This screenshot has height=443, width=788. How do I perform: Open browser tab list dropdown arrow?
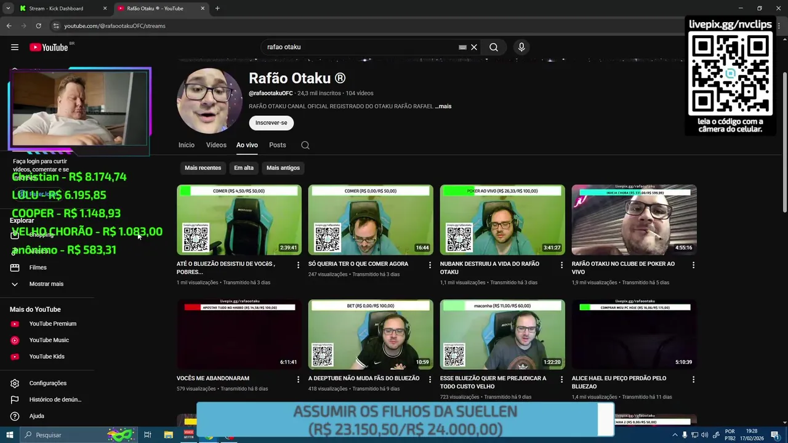pyautogui.click(x=8, y=9)
